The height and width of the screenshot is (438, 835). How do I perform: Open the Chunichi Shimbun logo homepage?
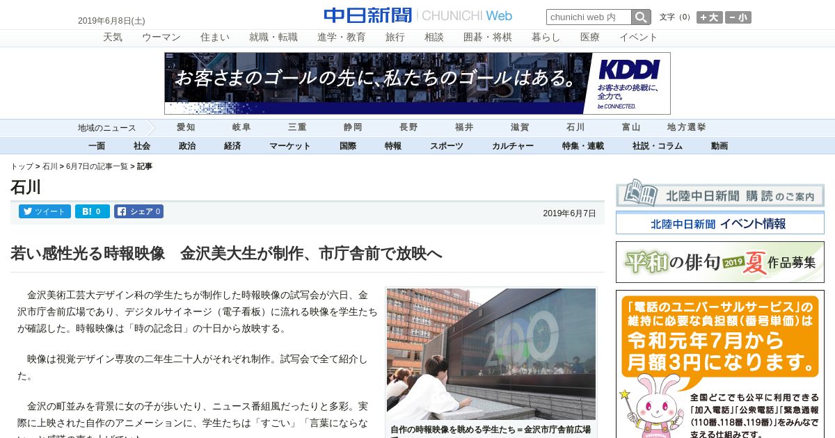[x=417, y=15]
